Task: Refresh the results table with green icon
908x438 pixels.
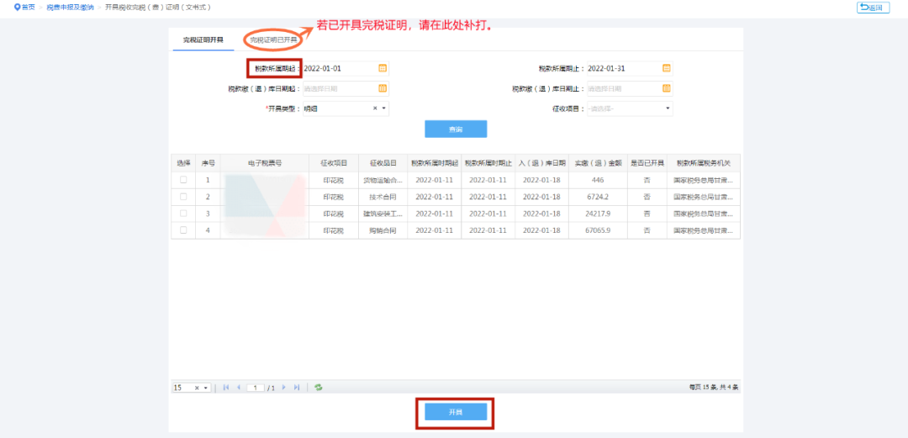Action: [318, 387]
